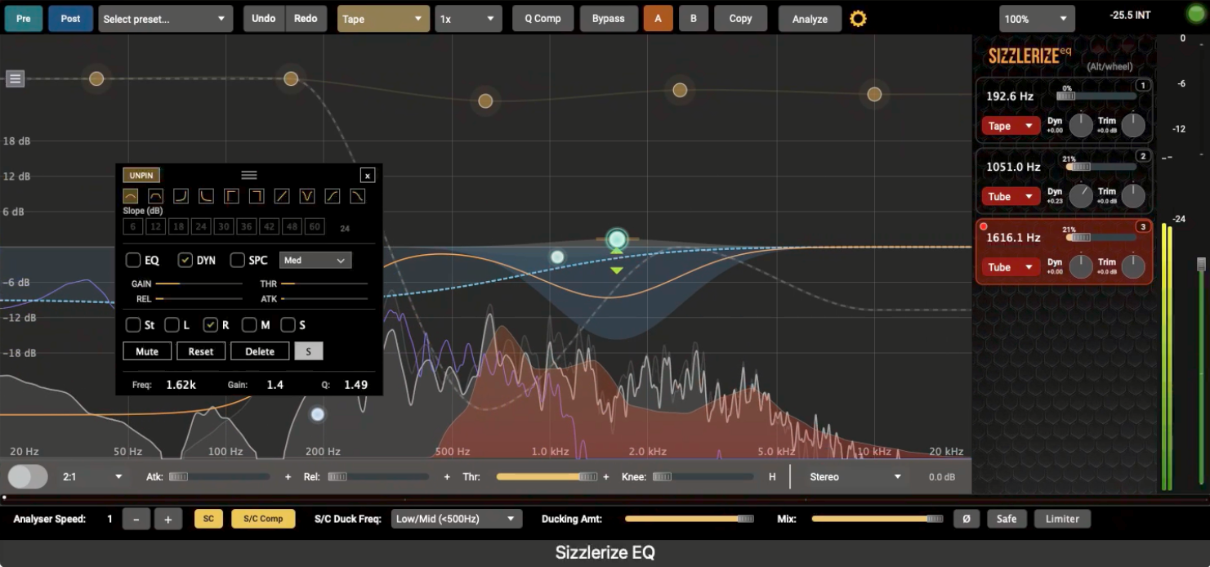The width and height of the screenshot is (1210, 567).
Task: Pick the brickwall low-pass corner shape icon
Action: pos(257,196)
